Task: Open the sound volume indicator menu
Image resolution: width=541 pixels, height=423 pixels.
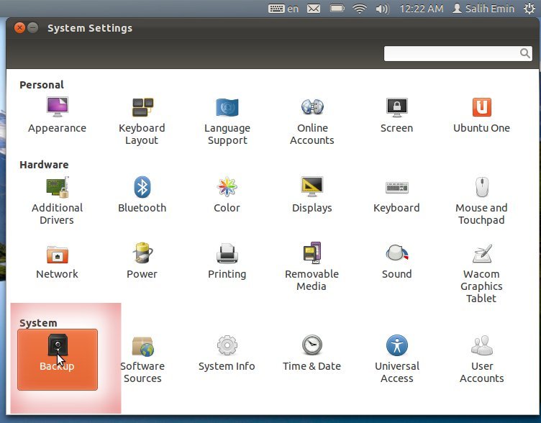Action: coord(382,9)
